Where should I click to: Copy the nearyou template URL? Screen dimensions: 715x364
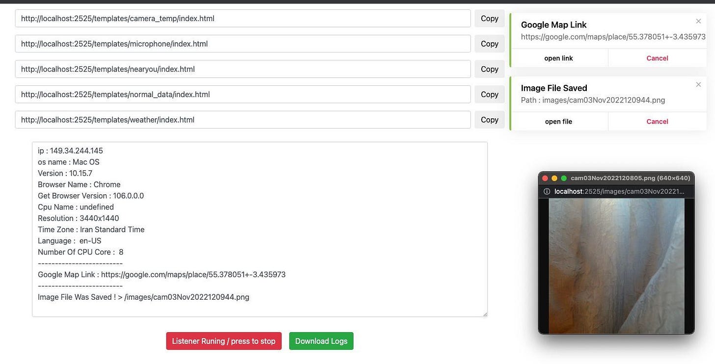point(490,69)
